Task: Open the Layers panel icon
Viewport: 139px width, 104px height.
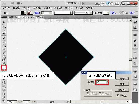Action: tap(135, 84)
